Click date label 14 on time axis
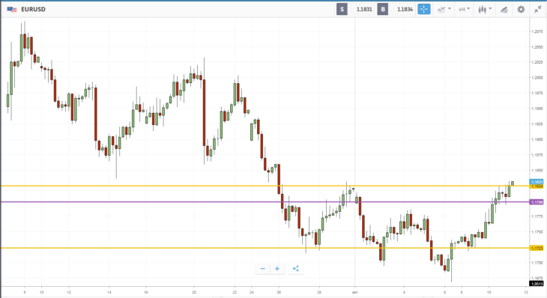 (x=109, y=292)
